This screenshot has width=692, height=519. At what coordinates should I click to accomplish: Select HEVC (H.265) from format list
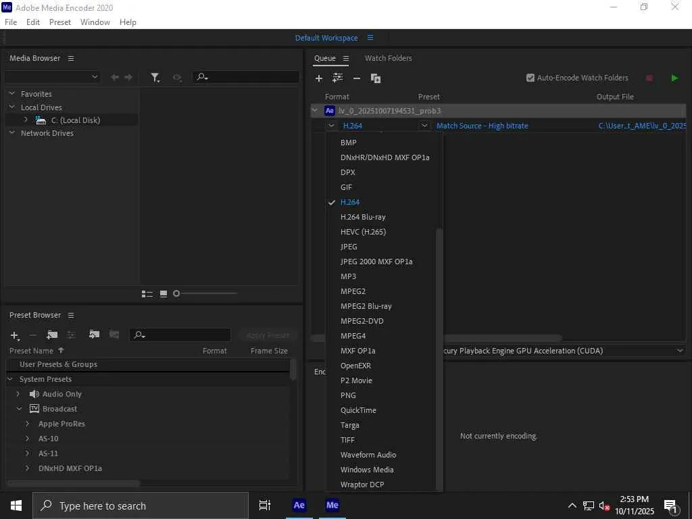(x=363, y=232)
